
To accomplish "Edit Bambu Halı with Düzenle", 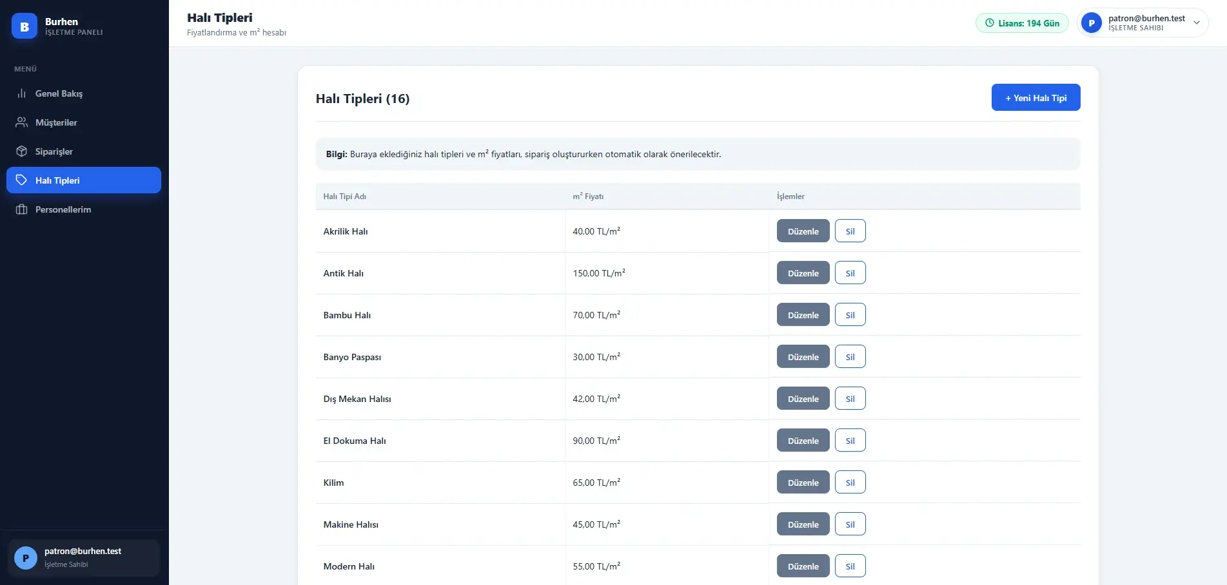I will tap(803, 314).
